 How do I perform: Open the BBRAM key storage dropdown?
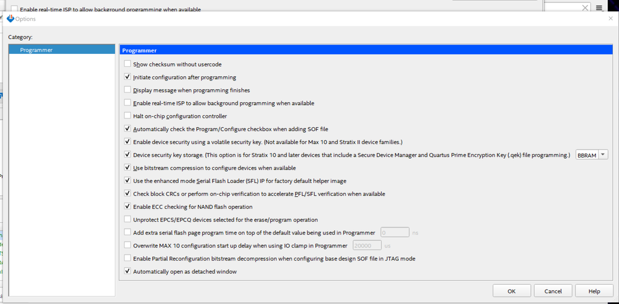[592, 155]
